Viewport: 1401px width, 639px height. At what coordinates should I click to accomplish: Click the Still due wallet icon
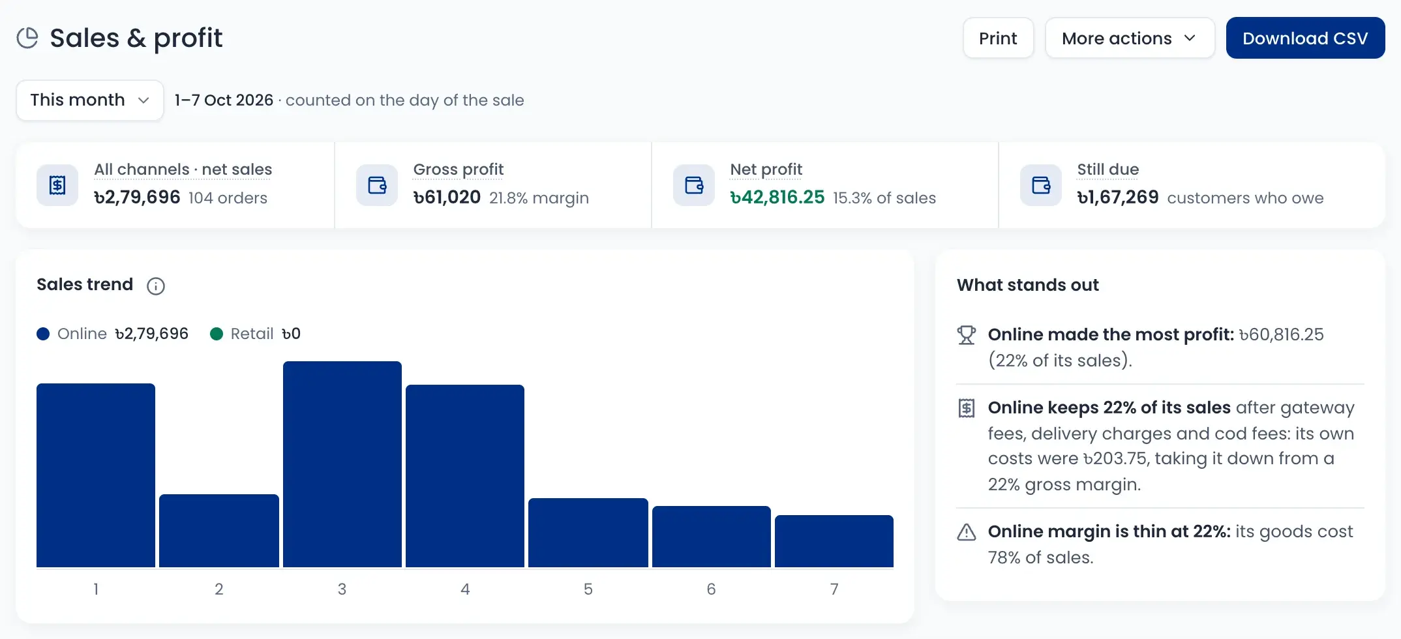coord(1041,185)
